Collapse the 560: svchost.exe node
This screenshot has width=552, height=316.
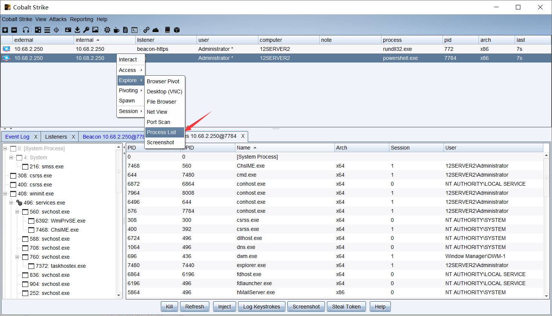coord(17,212)
